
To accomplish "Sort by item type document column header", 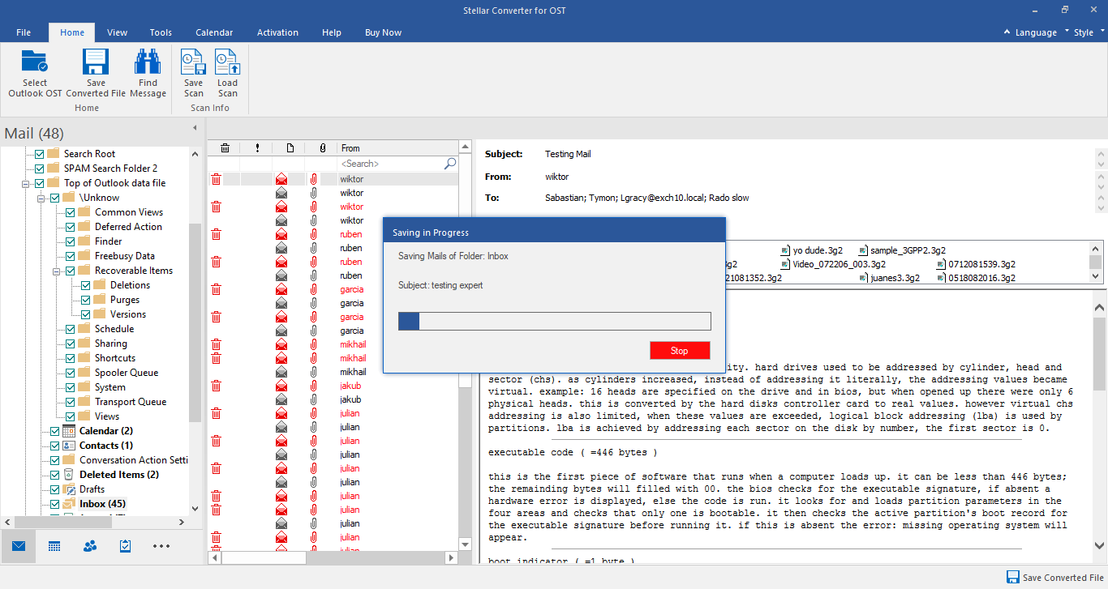I will [x=290, y=148].
